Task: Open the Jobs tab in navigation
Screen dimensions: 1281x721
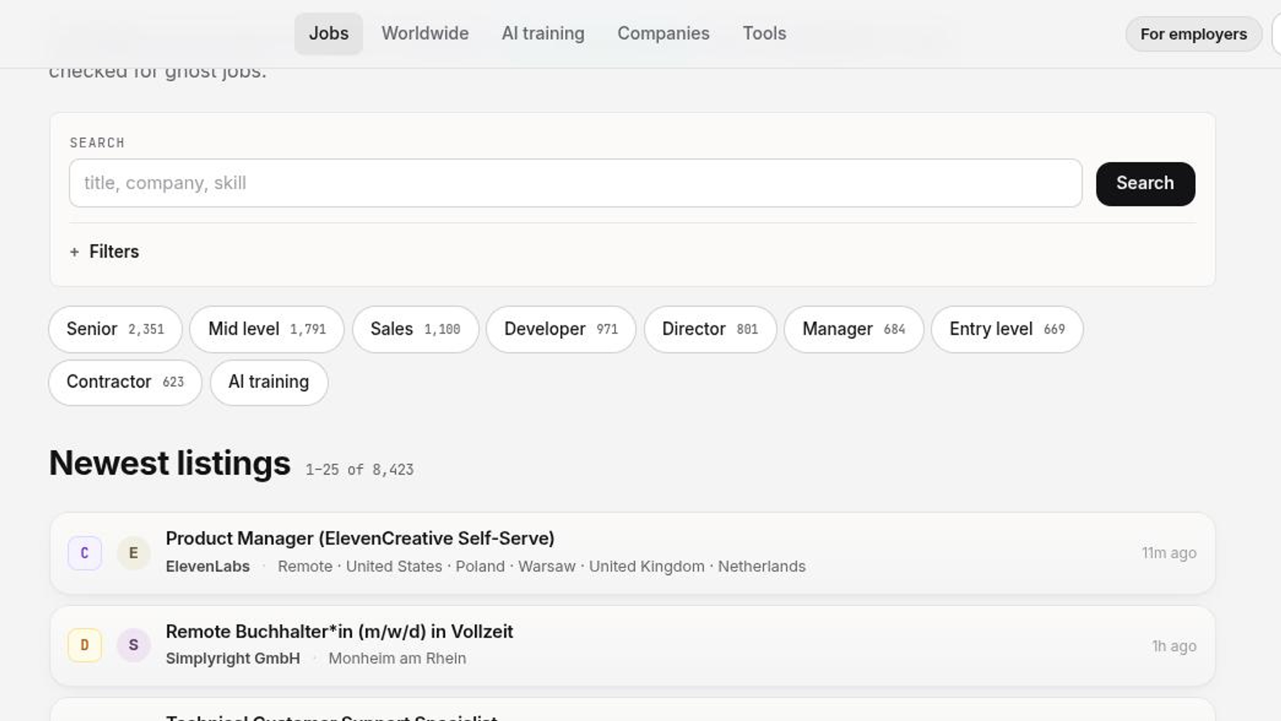Action: pyautogui.click(x=328, y=34)
